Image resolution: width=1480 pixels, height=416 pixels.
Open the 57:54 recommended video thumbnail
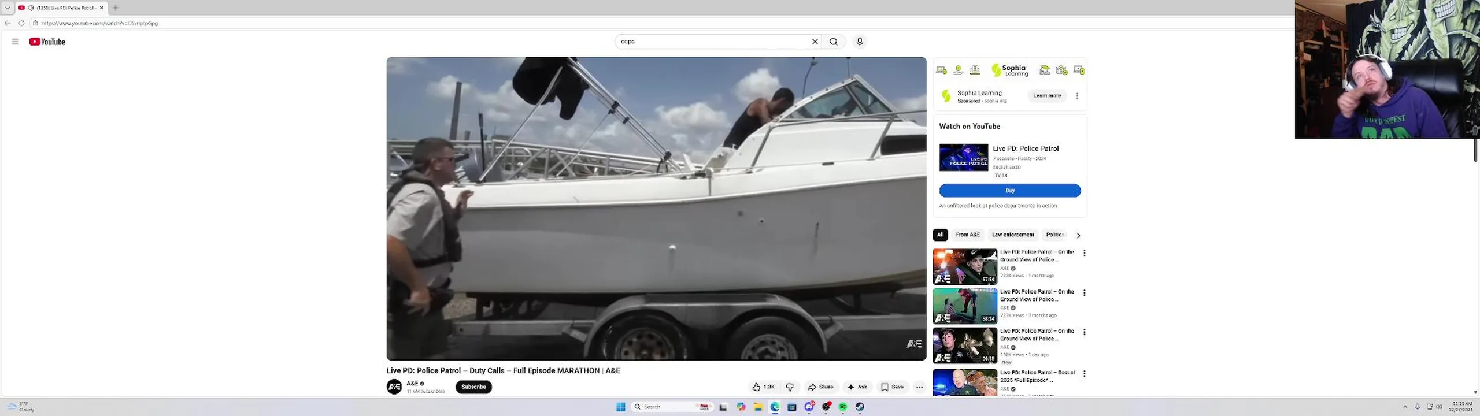964,266
